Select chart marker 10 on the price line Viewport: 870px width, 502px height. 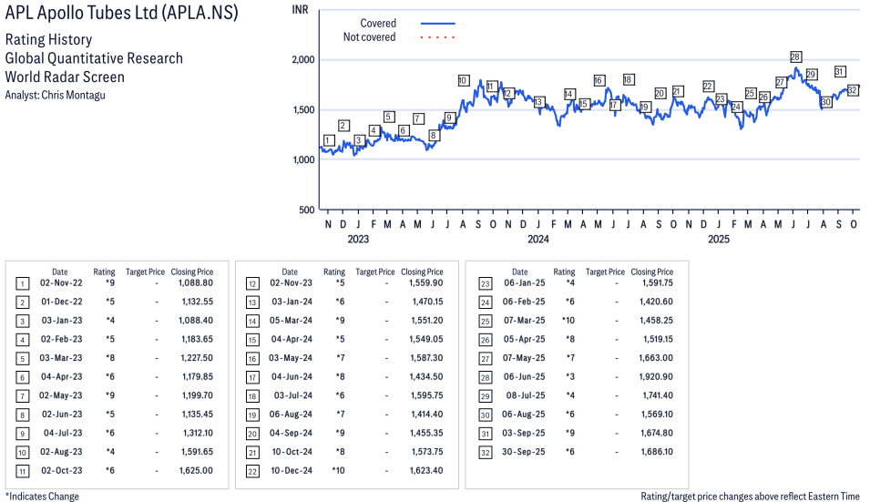tap(463, 80)
